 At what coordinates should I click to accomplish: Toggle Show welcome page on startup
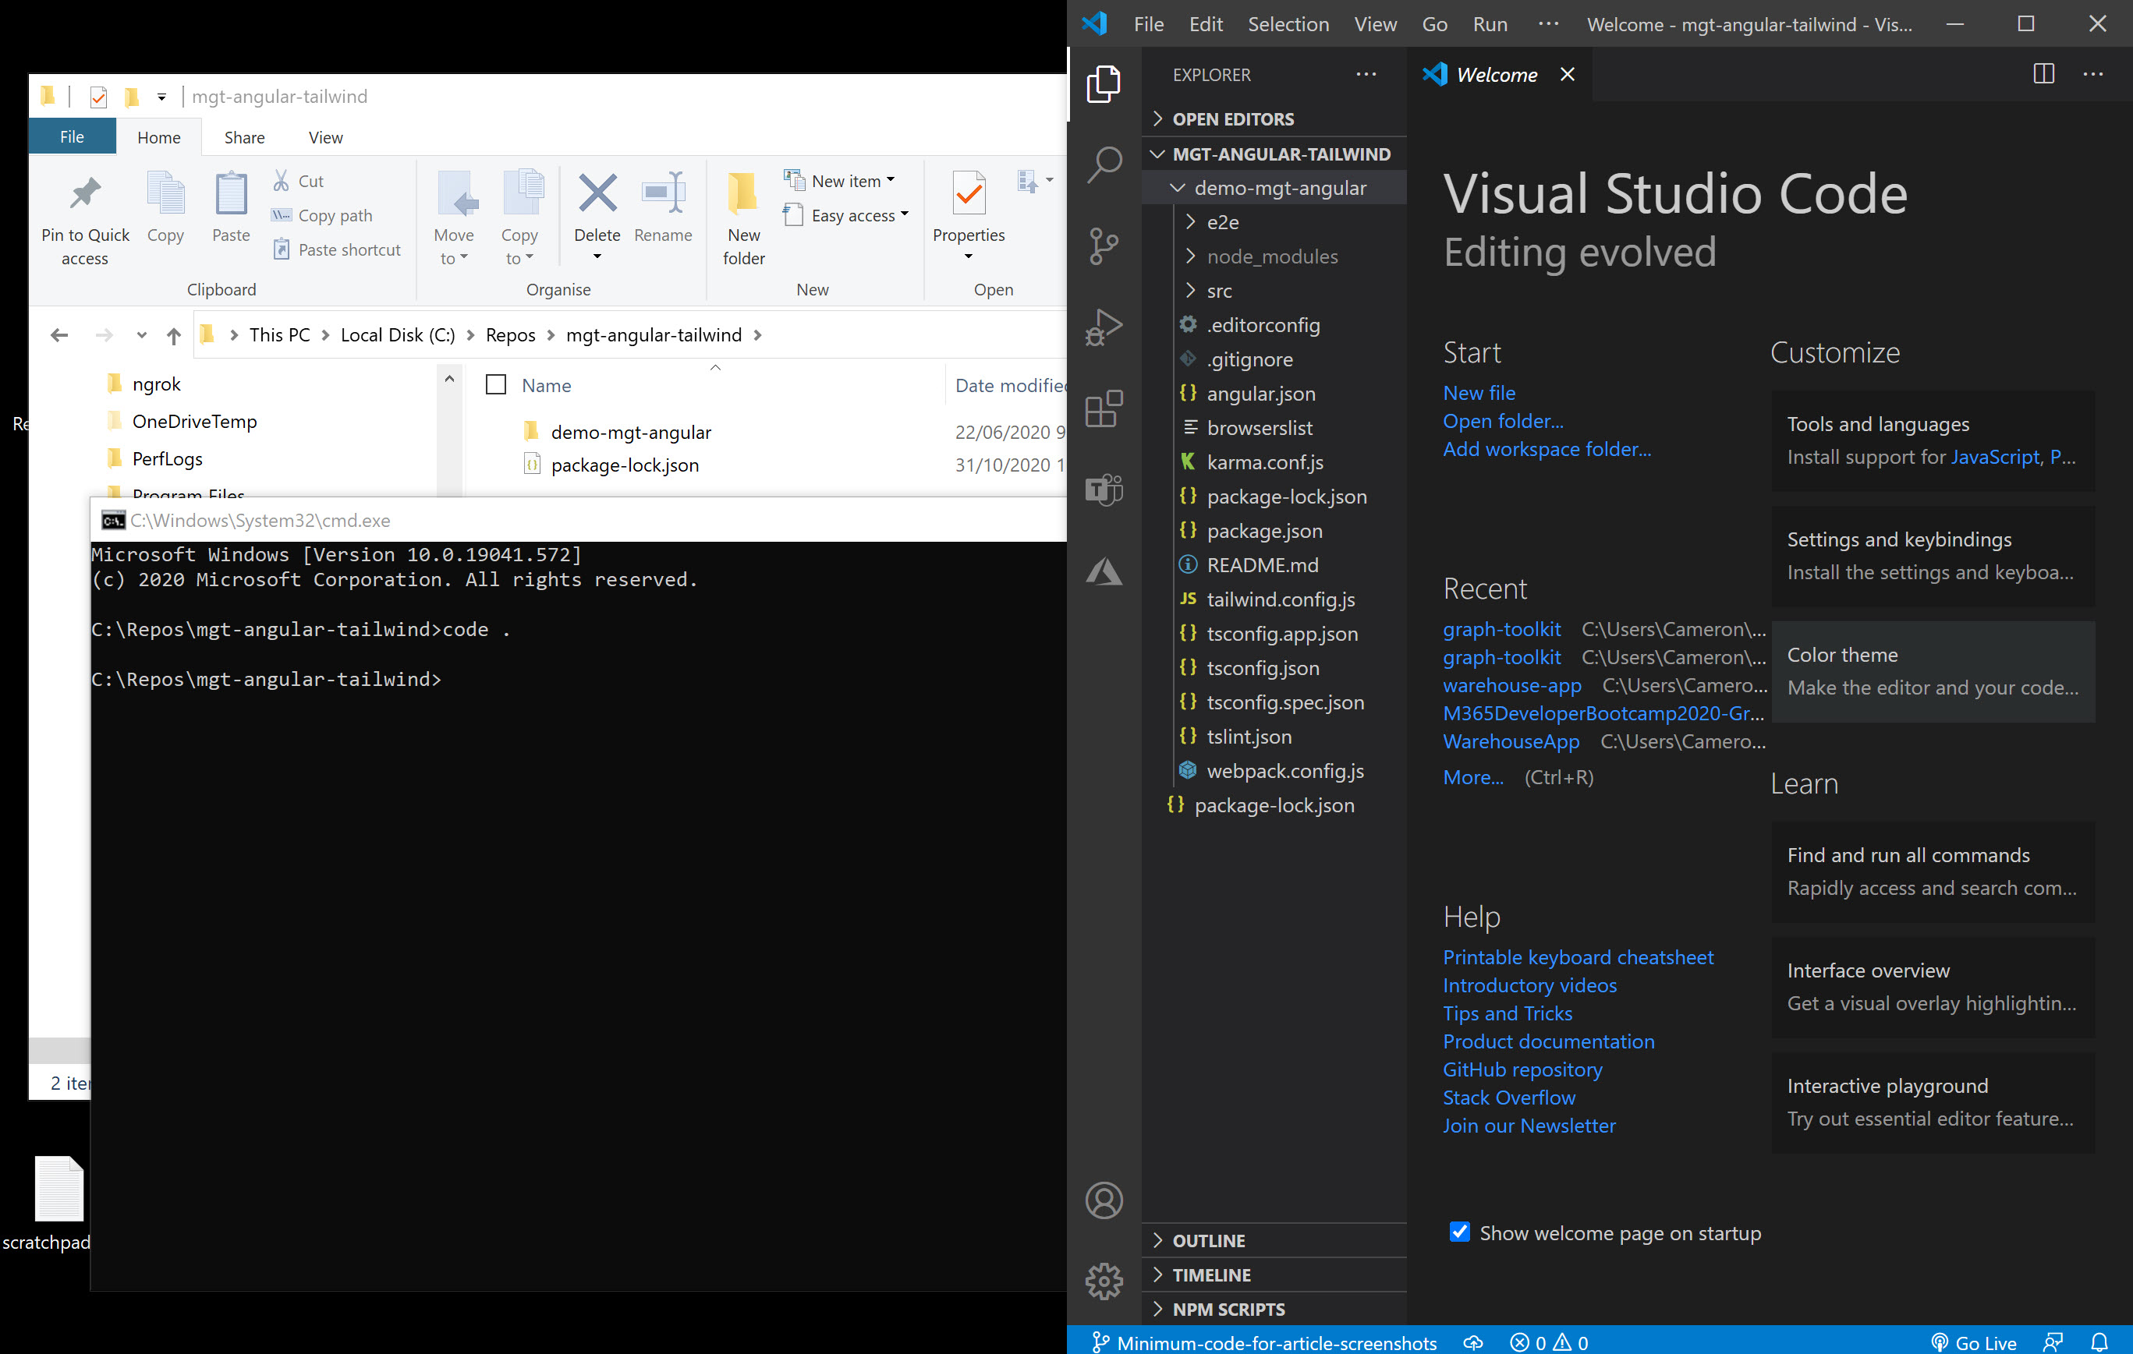coord(1460,1232)
